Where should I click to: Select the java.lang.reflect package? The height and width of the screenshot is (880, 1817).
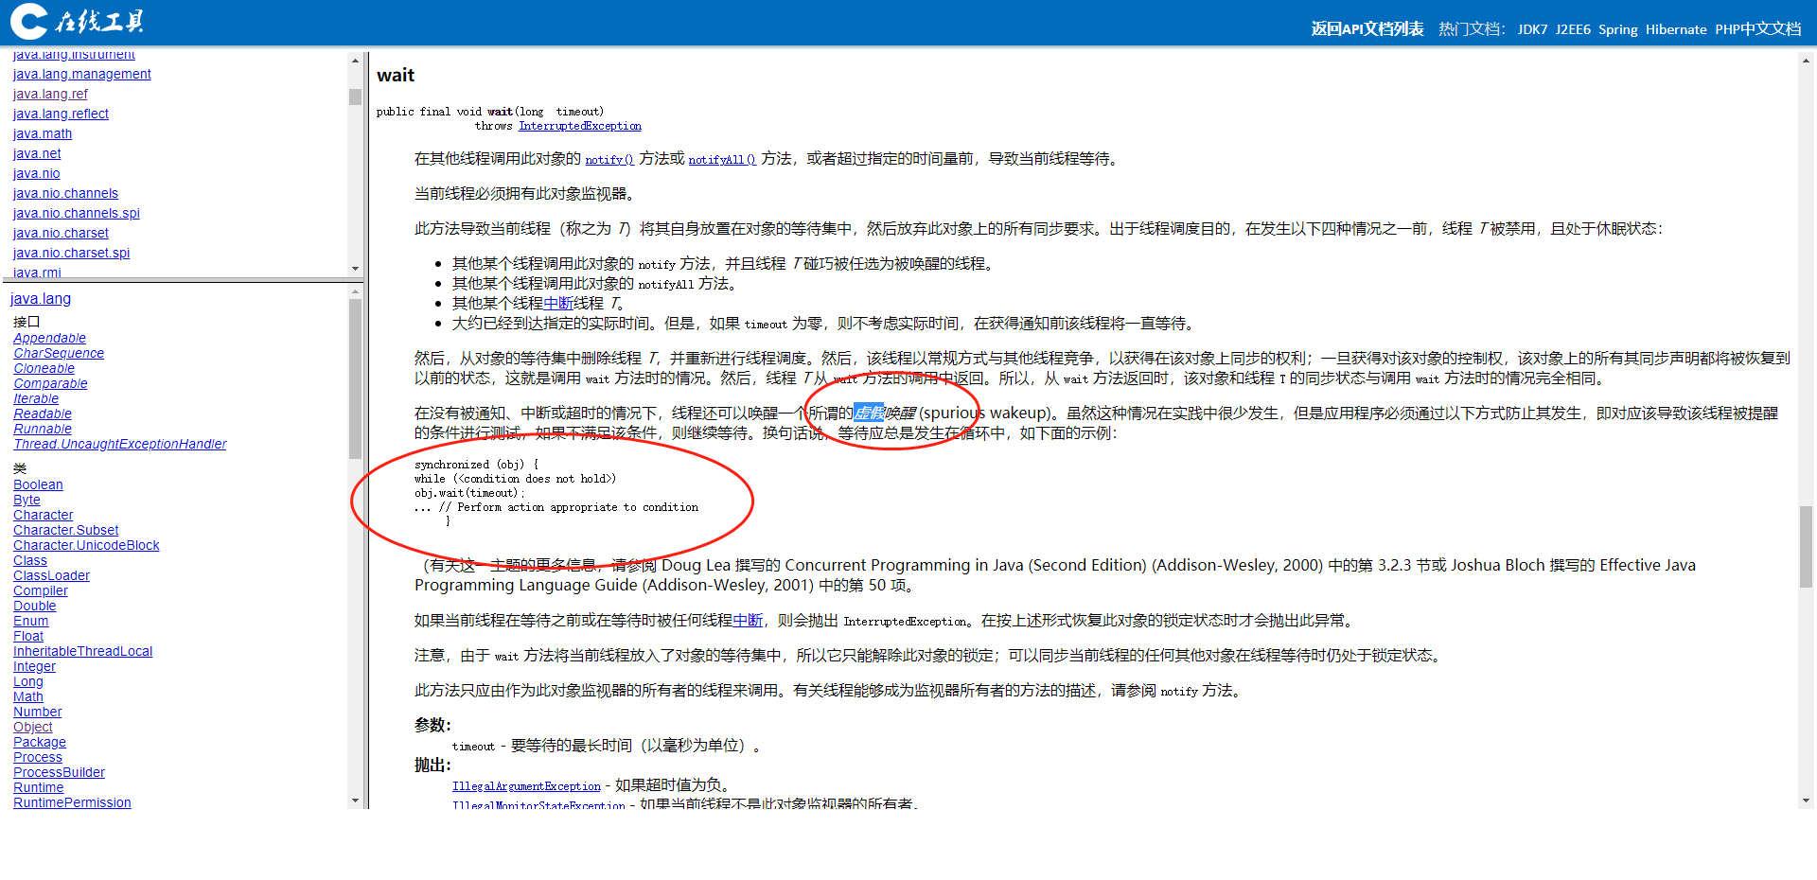61,114
